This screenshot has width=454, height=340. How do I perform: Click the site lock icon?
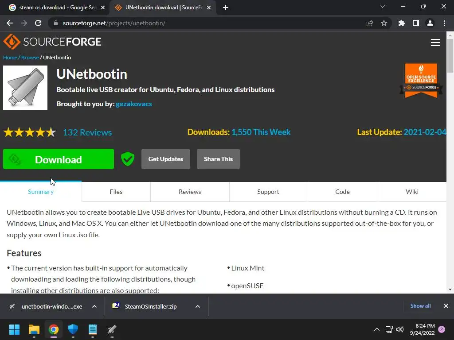click(x=56, y=23)
